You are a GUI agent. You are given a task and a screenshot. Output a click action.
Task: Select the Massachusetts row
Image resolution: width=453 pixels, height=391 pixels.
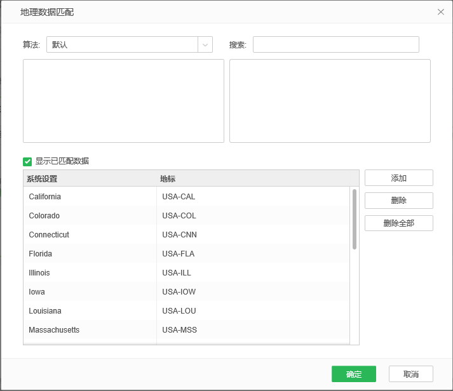coord(186,330)
